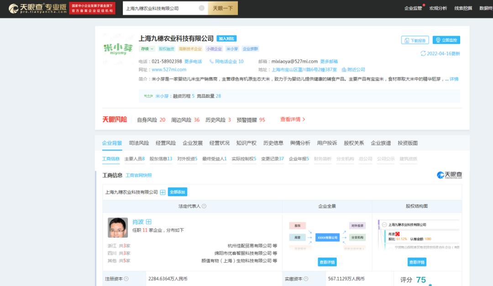
Task: Expand 更多邮箱 to see more emails
Action: [x=330, y=61]
